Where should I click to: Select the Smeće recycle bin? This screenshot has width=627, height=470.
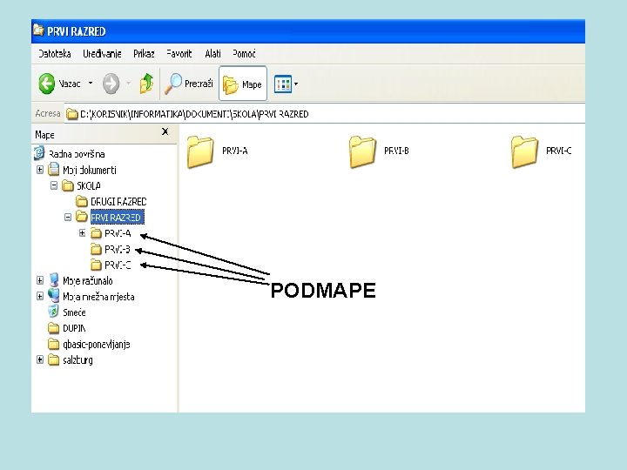(x=74, y=312)
